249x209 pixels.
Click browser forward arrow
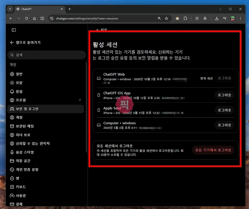(18, 18)
